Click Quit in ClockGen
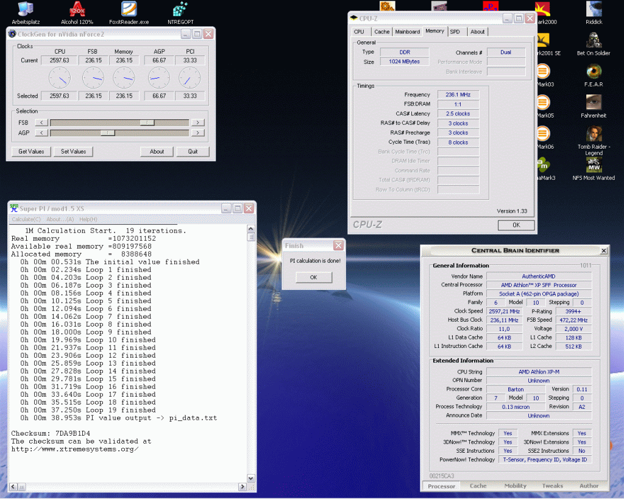 click(x=193, y=152)
